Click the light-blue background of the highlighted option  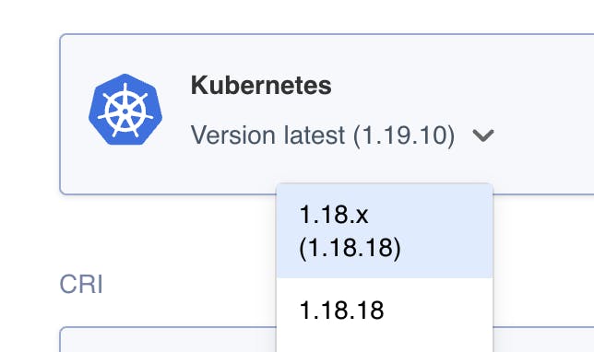pos(447,231)
